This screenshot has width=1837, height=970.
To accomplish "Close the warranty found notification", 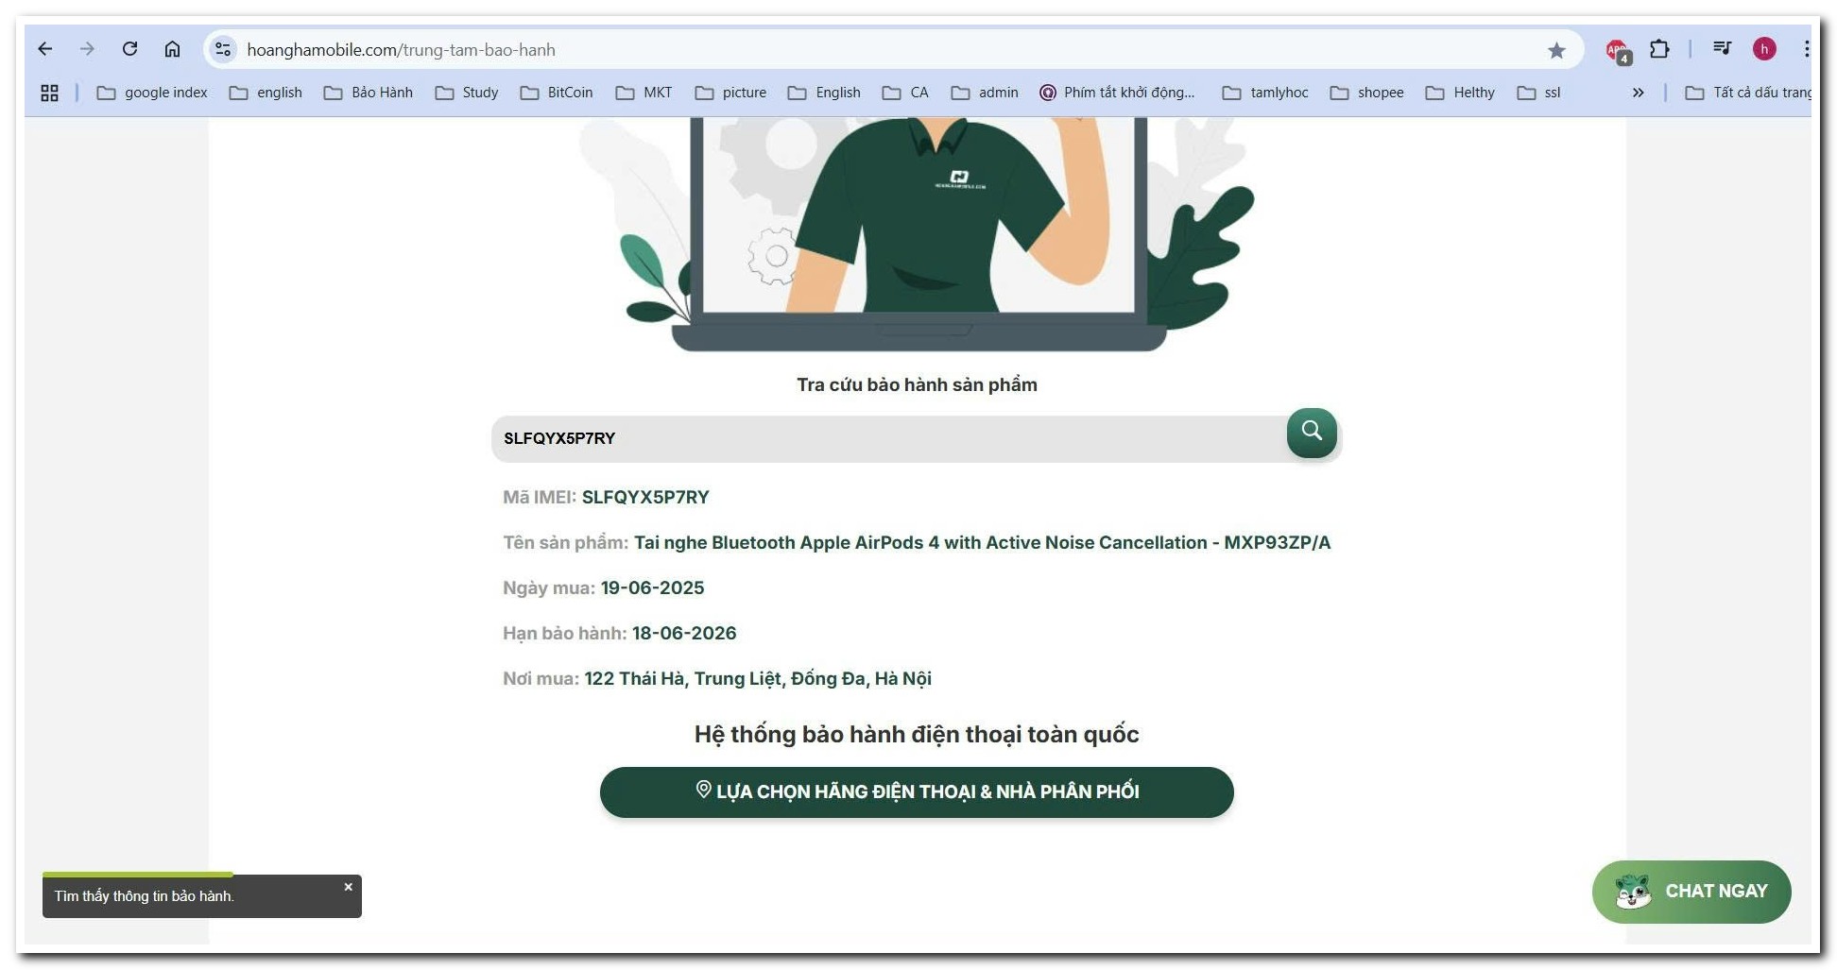I will click(348, 887).
